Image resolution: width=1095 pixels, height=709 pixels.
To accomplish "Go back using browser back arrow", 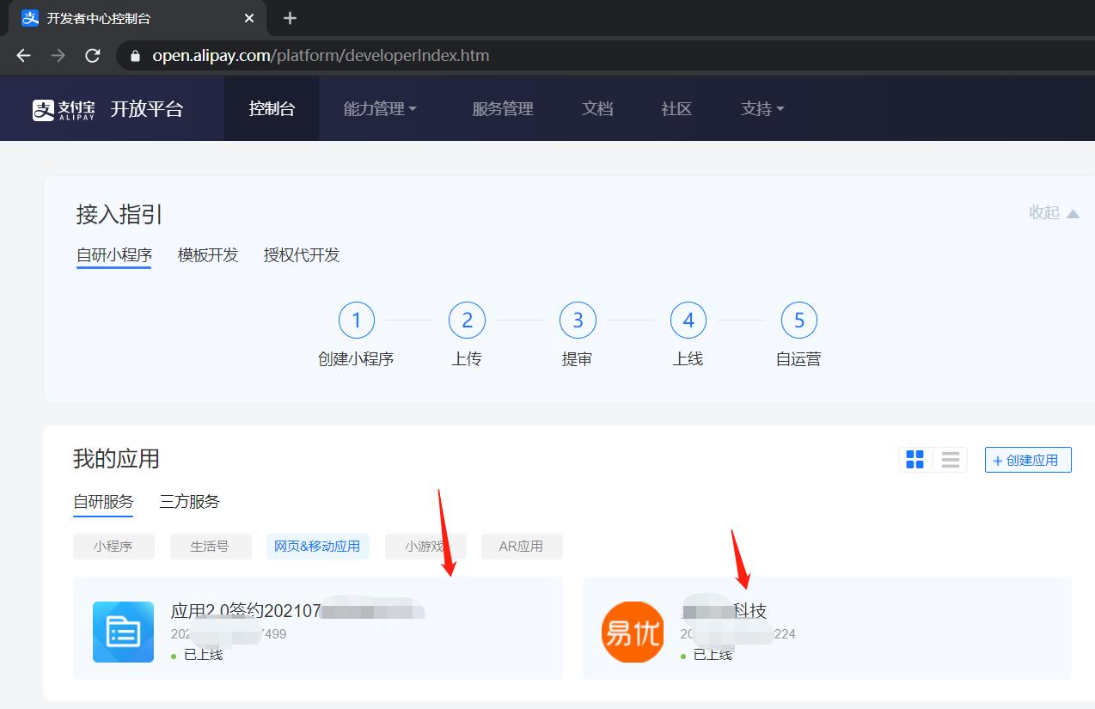I will (x=22, y=55).
